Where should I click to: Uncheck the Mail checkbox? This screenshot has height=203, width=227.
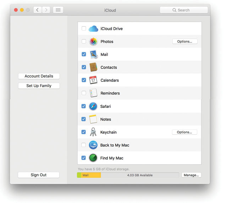(x=84, y=54)
